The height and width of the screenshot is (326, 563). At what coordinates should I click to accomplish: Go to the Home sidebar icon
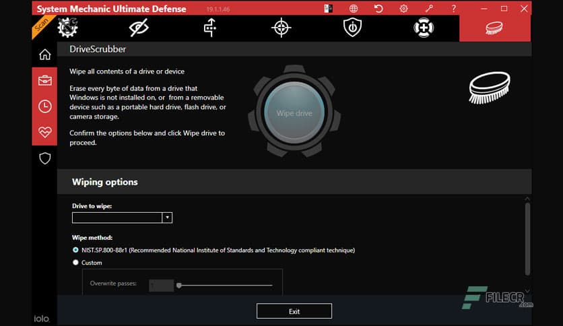45,55
